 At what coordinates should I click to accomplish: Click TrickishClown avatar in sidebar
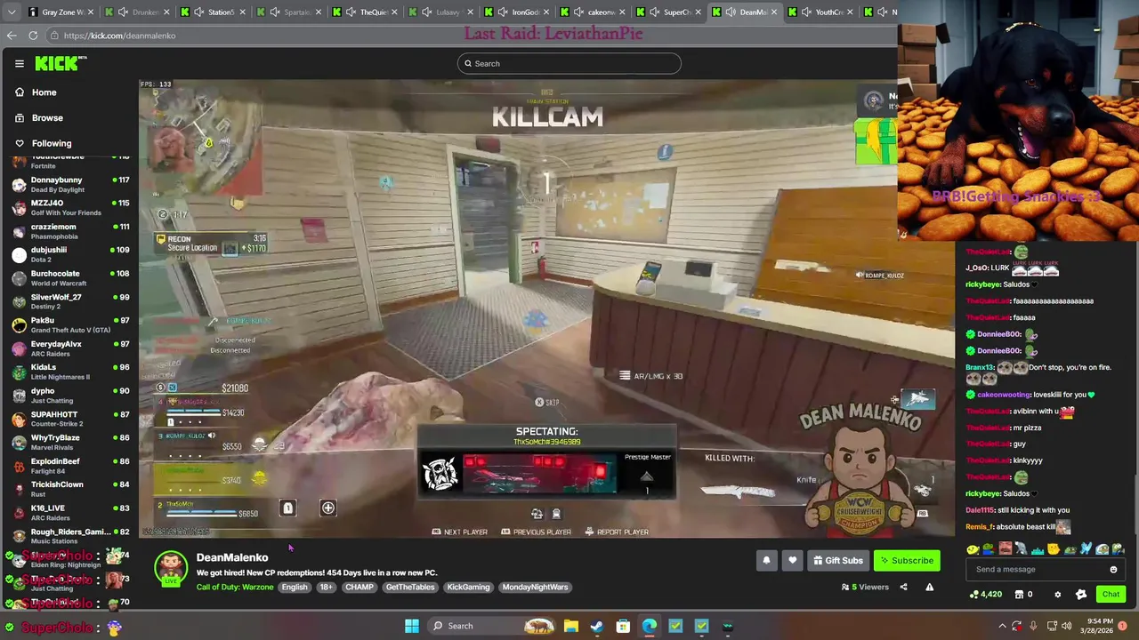[19, 489]
